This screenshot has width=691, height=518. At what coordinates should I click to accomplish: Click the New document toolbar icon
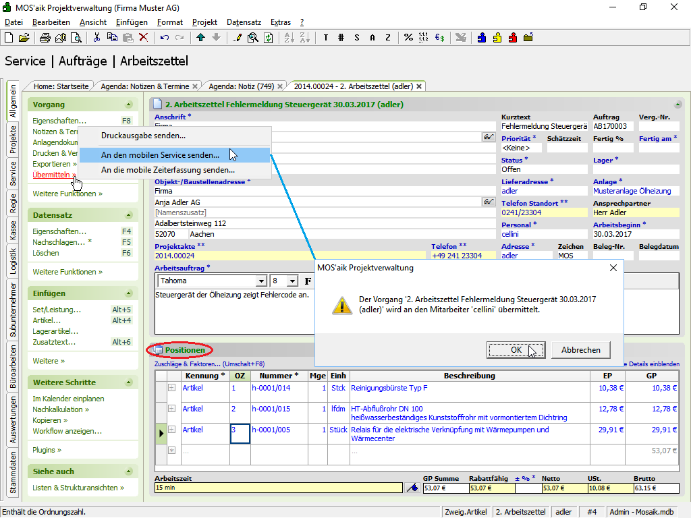(9, 38)
